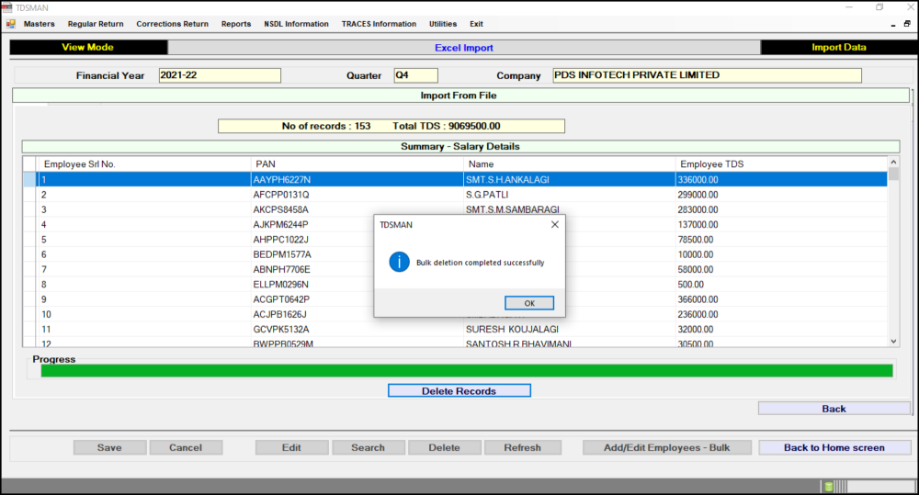This screenshot has height=495, width=919.
Task: Click the bottom Delete button
Action: coord(444,447)
